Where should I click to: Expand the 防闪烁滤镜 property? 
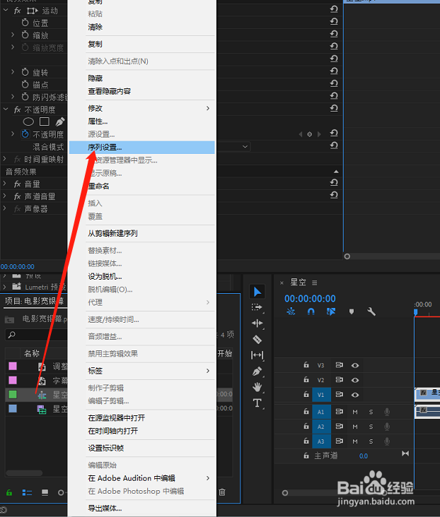pyautogui.click(x=13, y=97)
